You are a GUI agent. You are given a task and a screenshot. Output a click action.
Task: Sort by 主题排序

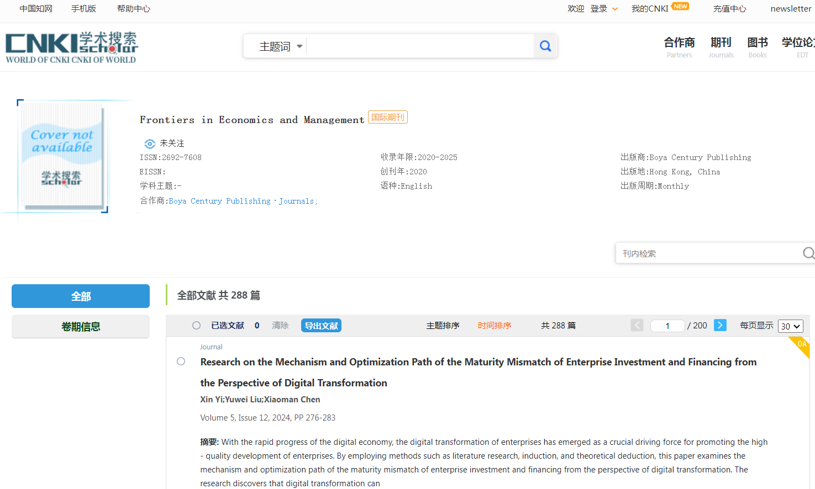tap(443, 326)
